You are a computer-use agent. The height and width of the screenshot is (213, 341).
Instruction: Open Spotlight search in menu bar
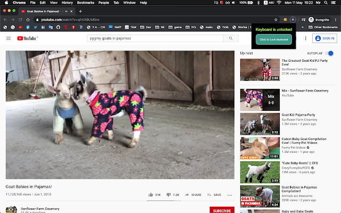point(326,3)
